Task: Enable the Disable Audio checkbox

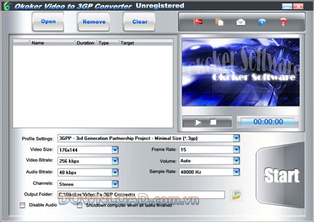Action: tap(23, 205)
